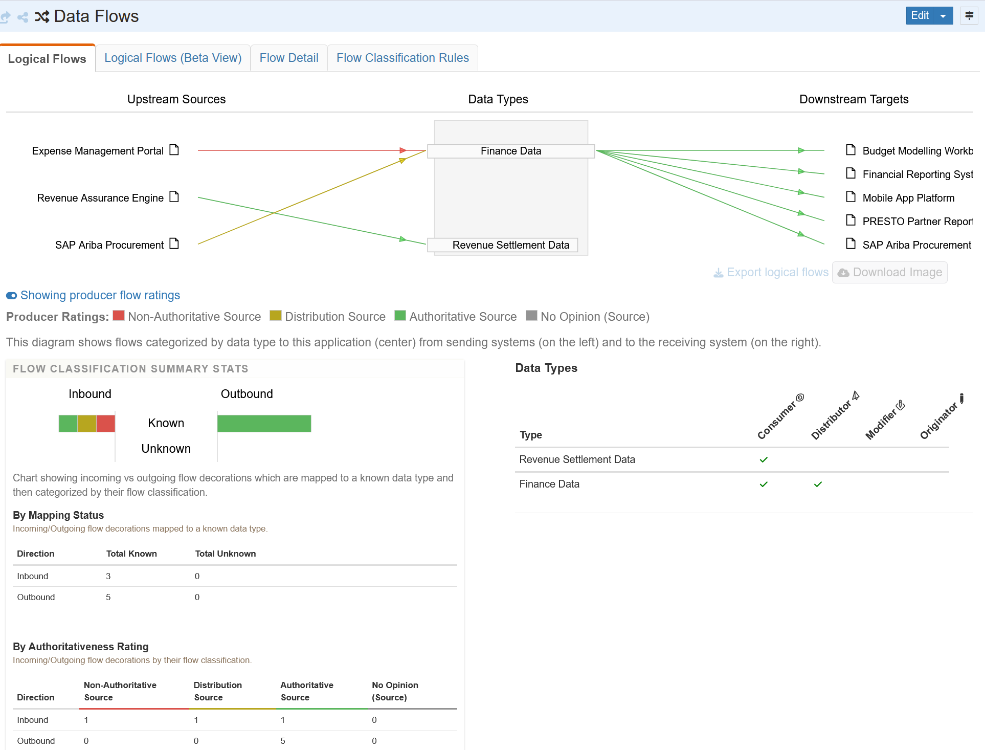
Task: Click the Mobile App Platform target label
Action: tap(908, 198)
